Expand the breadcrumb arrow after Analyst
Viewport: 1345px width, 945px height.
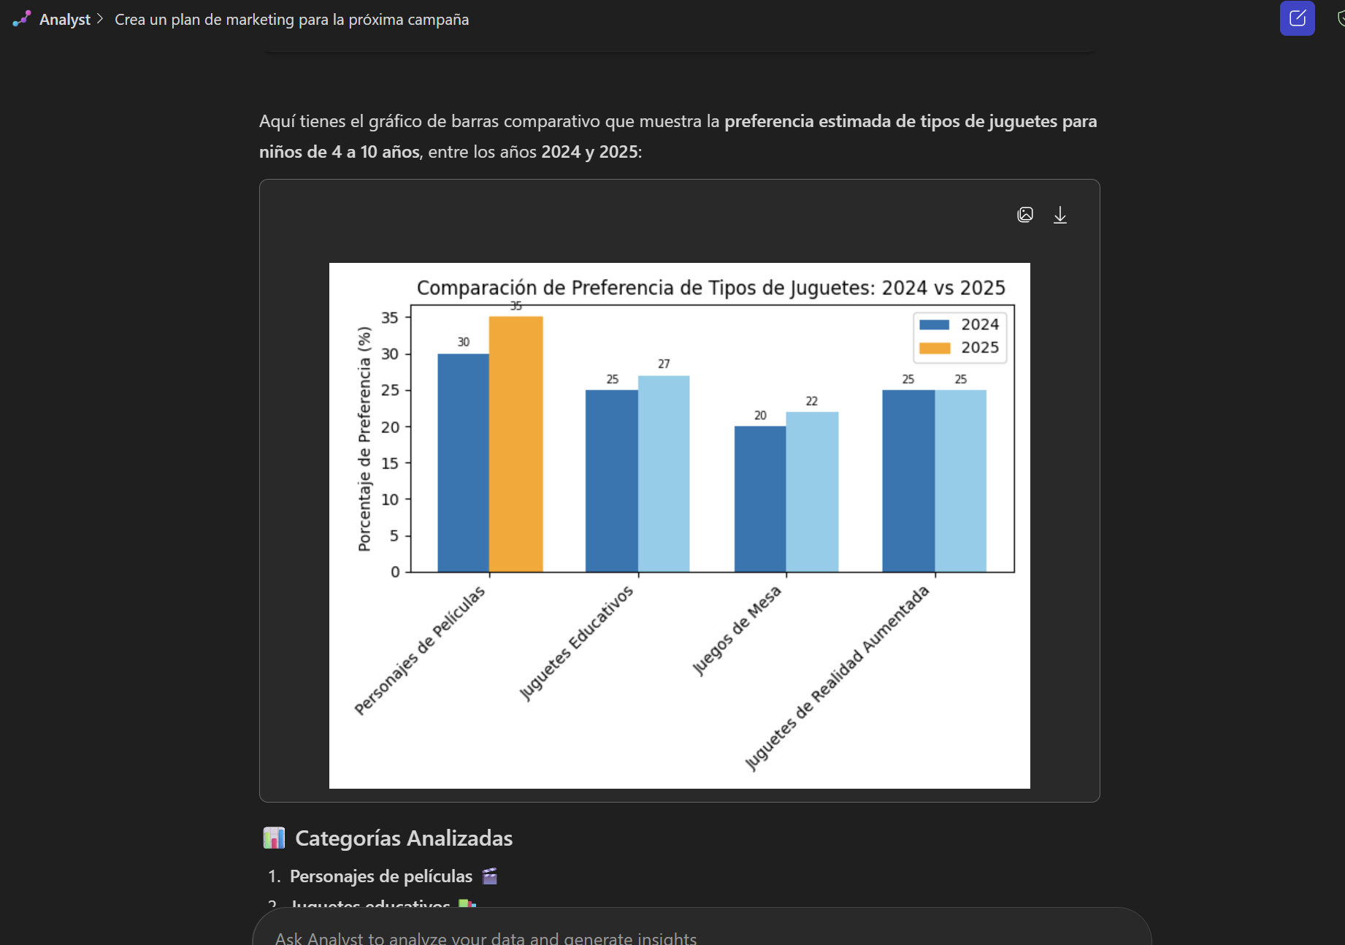tap(99, 19)
